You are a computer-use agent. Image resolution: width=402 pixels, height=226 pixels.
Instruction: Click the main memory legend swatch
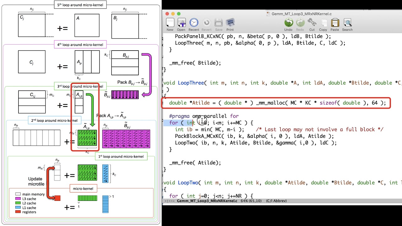click(x=18, y=194)
